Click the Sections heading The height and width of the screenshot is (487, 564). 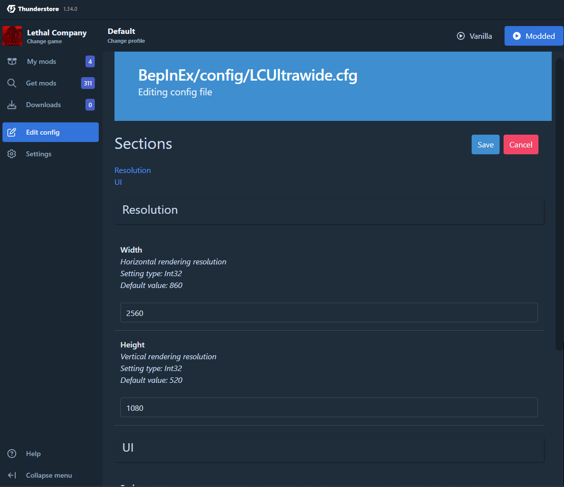[143, 144]
